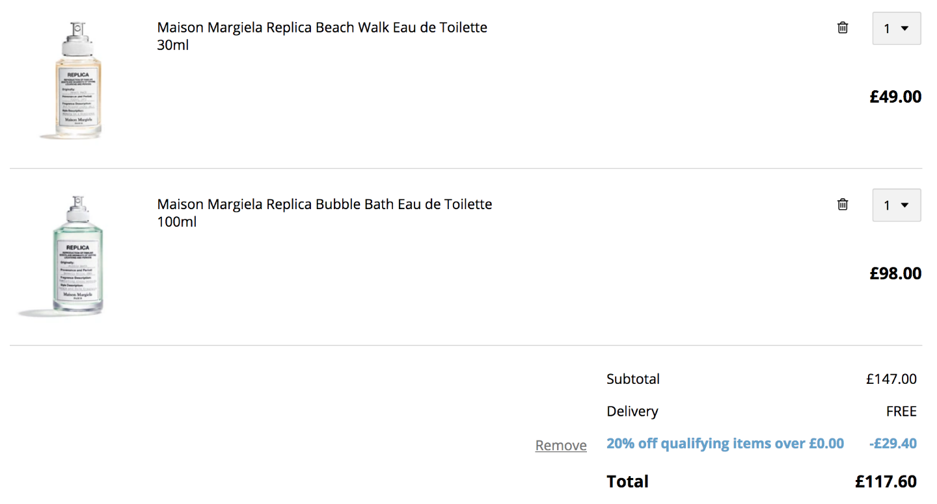Click the bold Total label
937x504 pixels.
click(627, 481)
